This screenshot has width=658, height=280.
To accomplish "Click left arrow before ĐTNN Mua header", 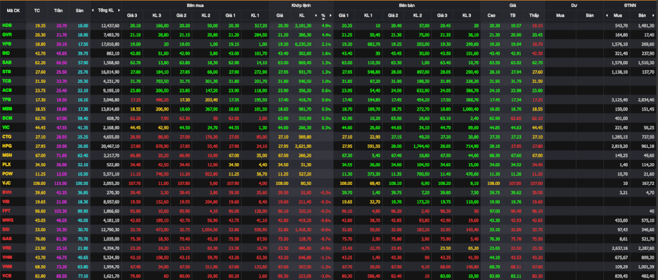I will [607, 15].
